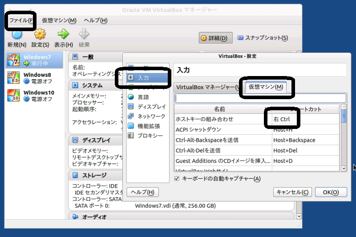The height and width of the screenshot is (237, 356).
Task: Select the プロキシー settings category label
Action: pos(150,136)
